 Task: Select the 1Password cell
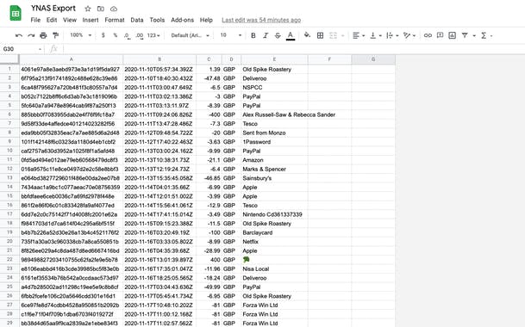[x=274, y=142]
